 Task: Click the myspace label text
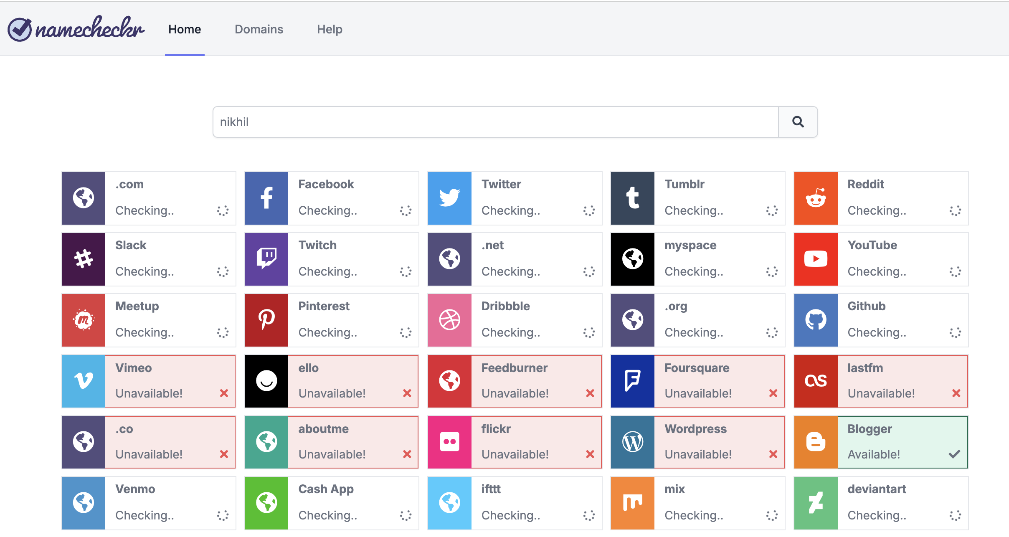click(x=690, y=245)
